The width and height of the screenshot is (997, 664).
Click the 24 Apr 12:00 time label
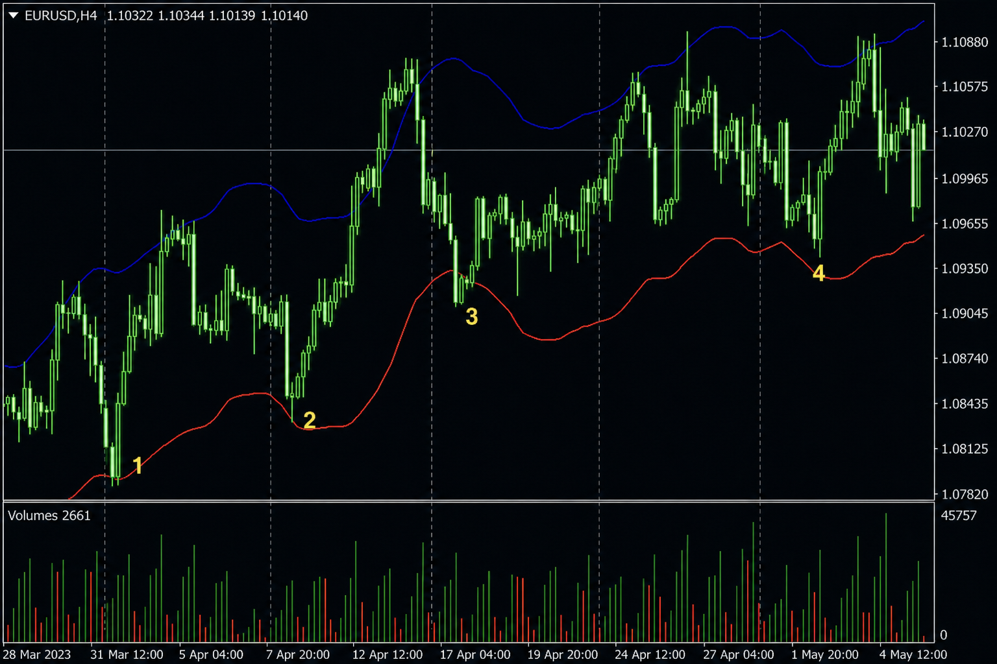coord(650,654)
